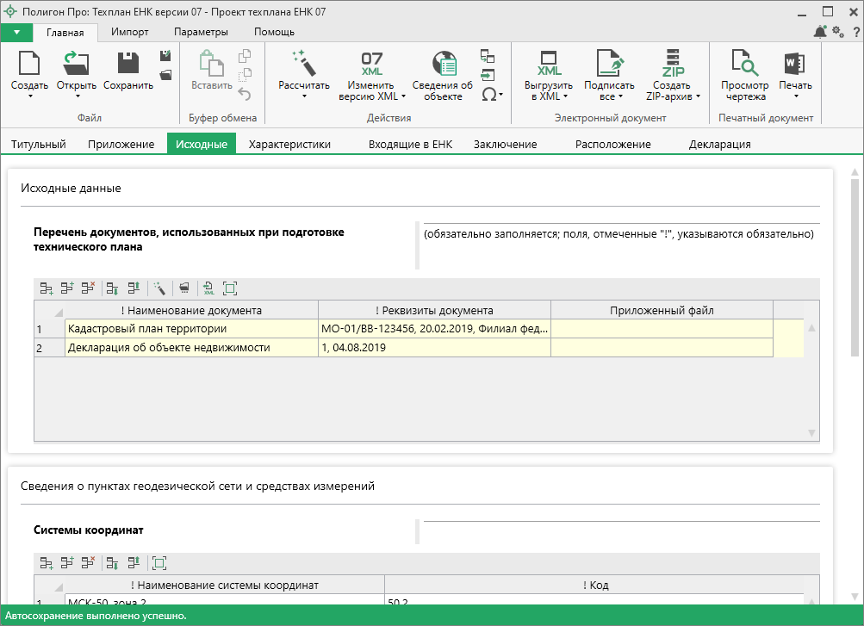
Task: Click the move row down icon in documents toolbar
Action: click(112, 288)
